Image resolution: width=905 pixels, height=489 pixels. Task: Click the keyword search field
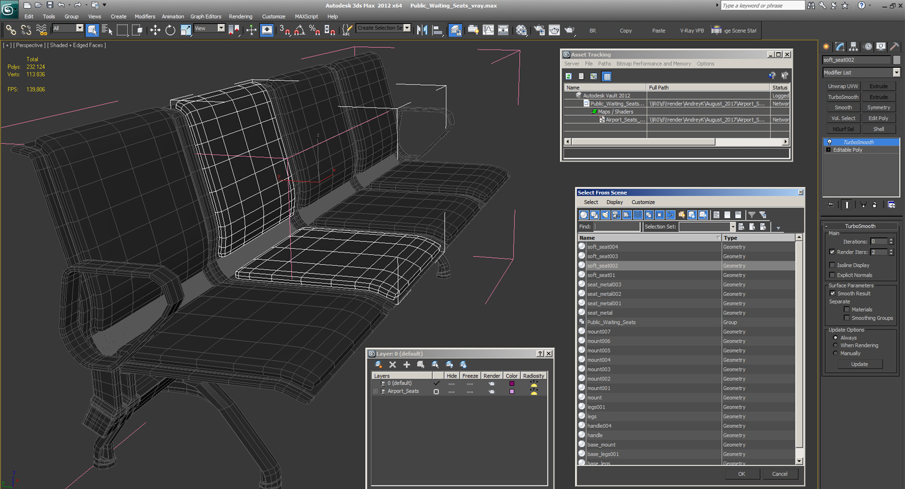(763, 6)
